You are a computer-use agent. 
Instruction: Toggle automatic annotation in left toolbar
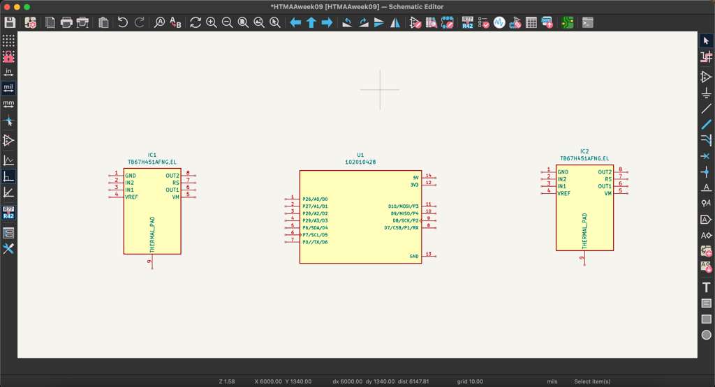(8, 213)
